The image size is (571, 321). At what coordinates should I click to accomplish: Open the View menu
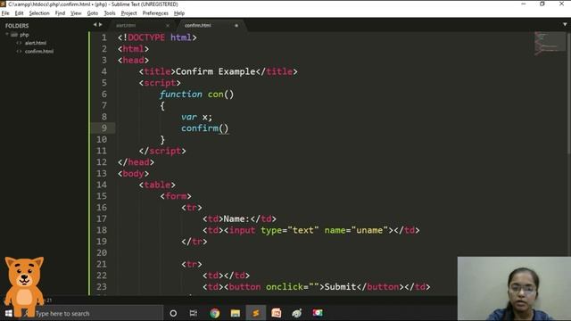coord(76,13)
